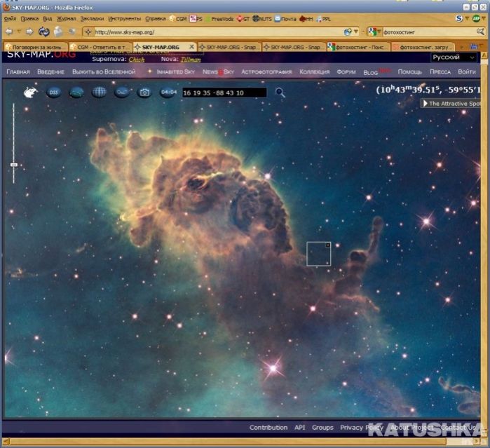Open the Инструменты menu
The width and height of the screenshot is (490, 448).
(x=124, y=19)
